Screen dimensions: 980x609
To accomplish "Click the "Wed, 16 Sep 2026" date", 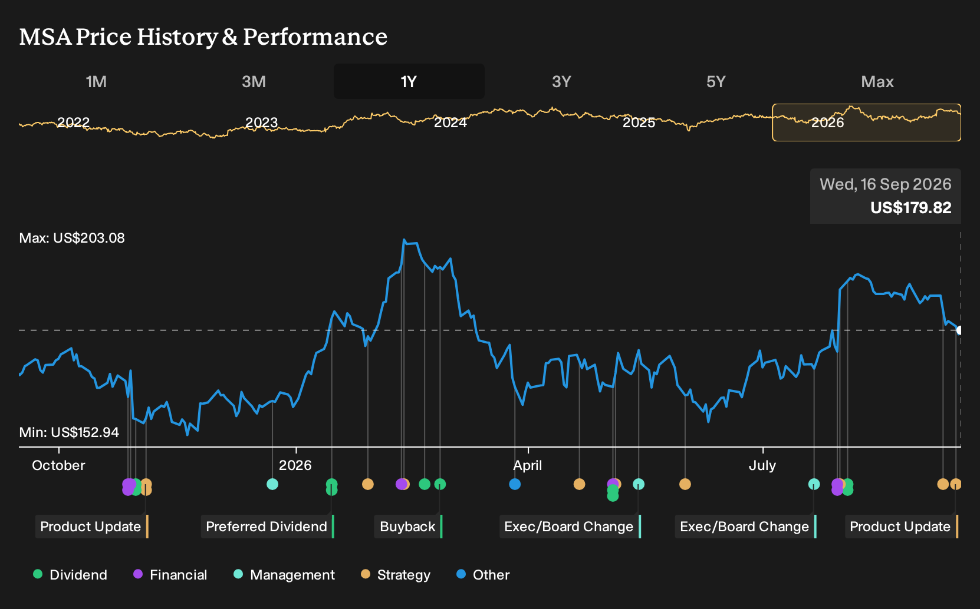I will coord(886,184).
